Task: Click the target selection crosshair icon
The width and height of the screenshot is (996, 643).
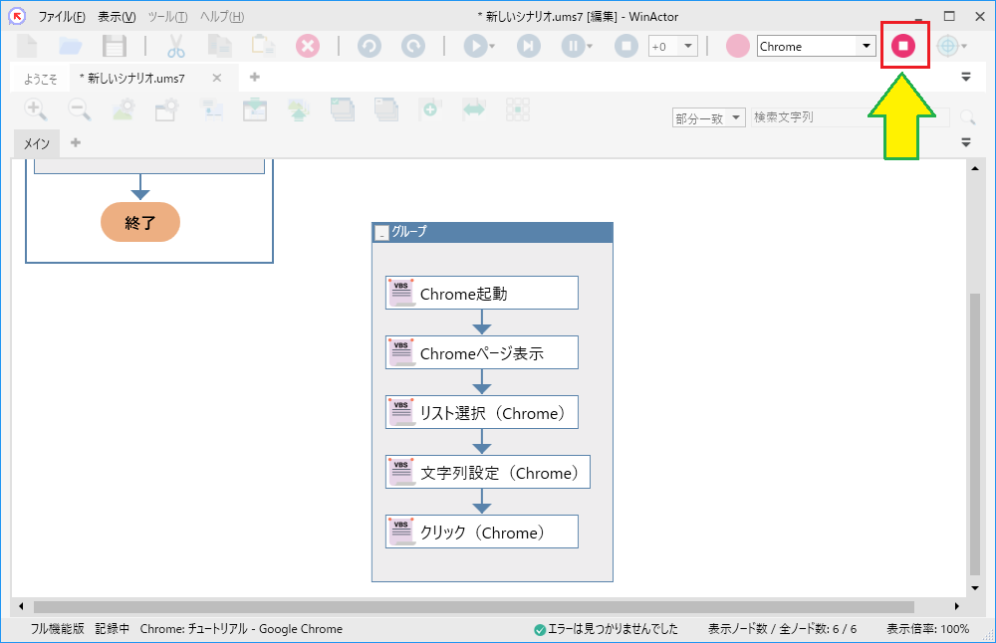Action: pos(947,46)
